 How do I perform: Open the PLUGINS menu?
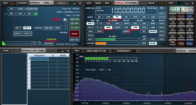point(23,3)
